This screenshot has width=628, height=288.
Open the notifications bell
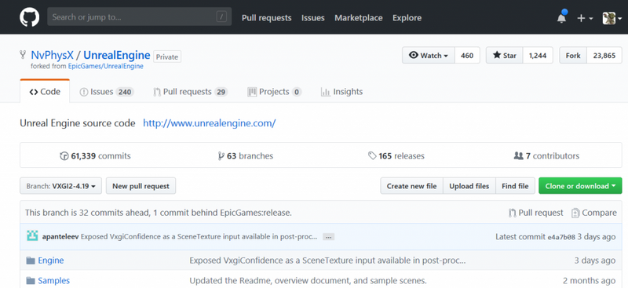(x=562, y=17)
